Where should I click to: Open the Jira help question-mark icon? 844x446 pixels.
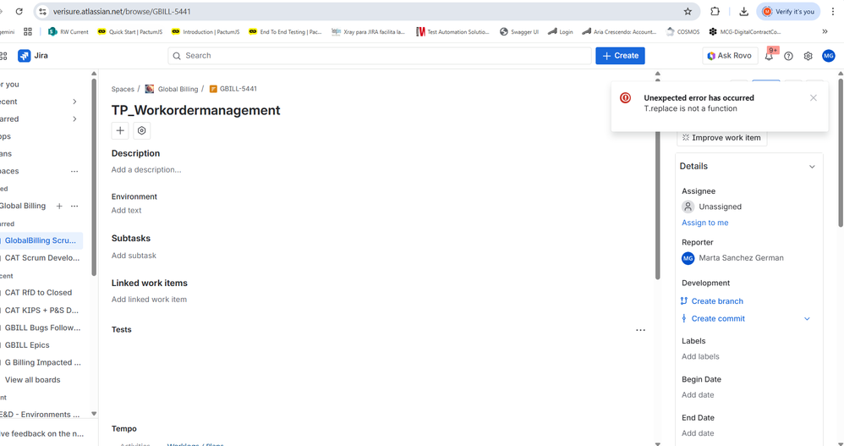(788, 56)
